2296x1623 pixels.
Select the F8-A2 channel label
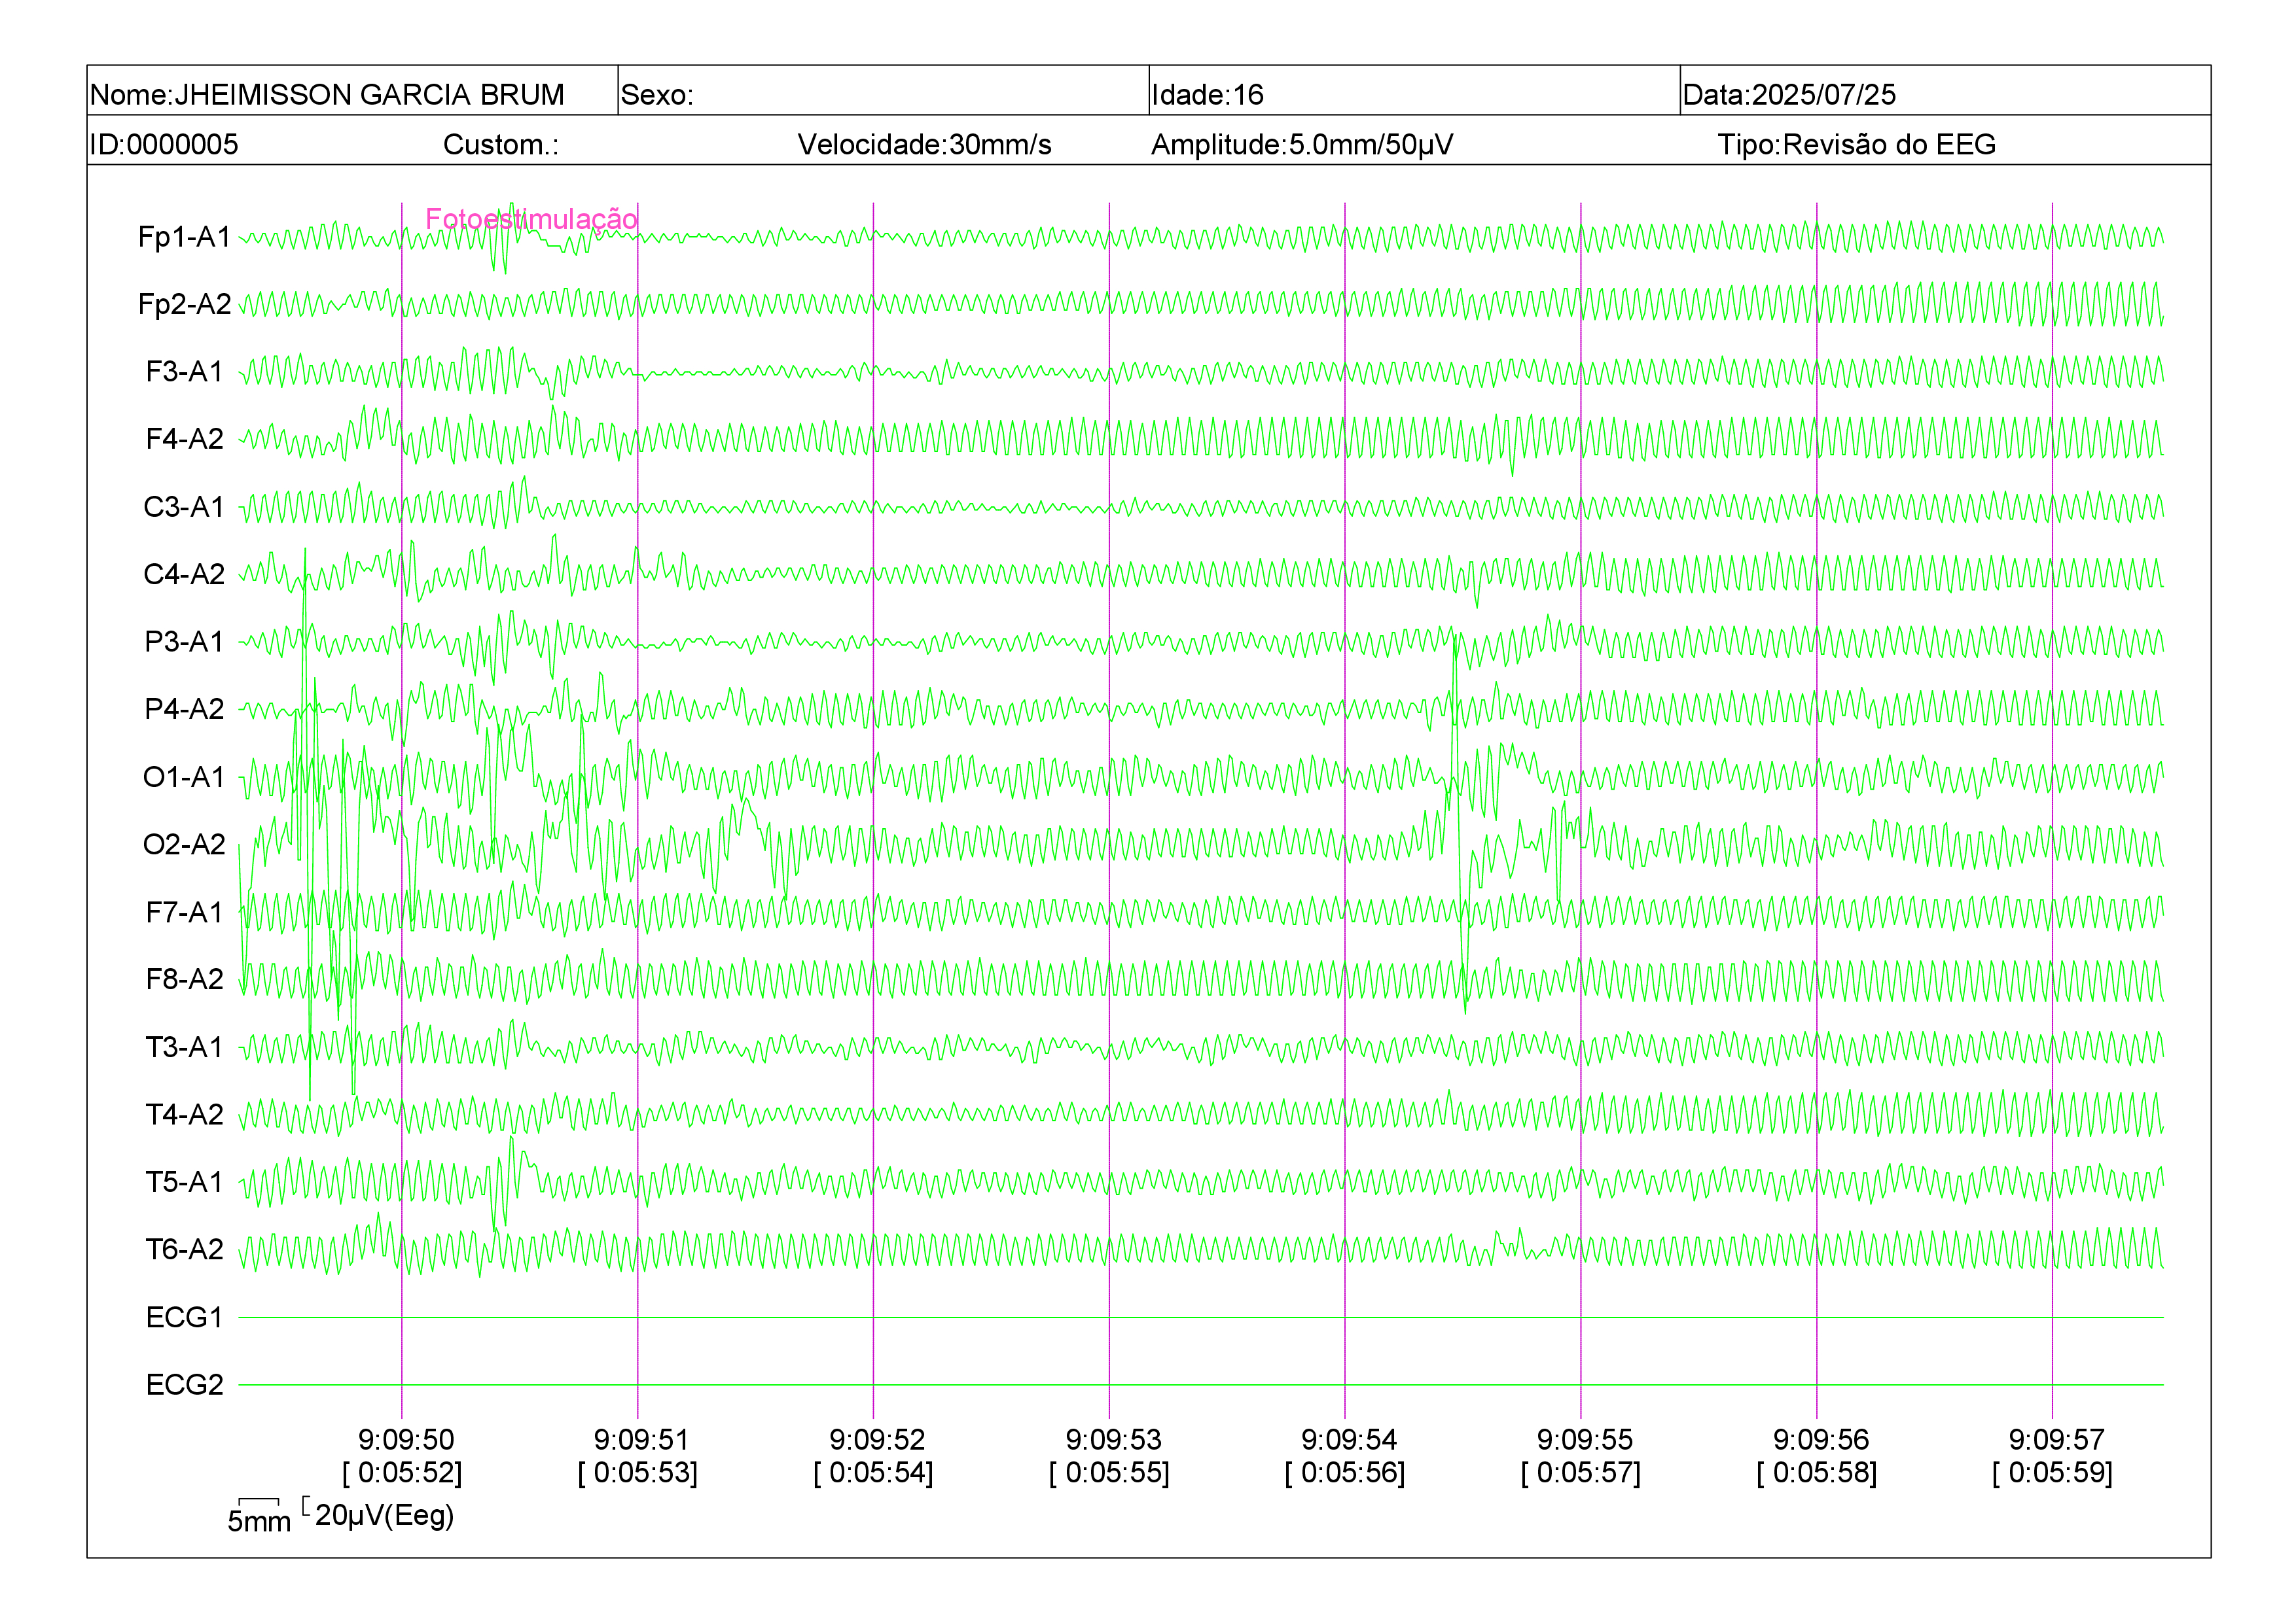click(x=184, y=979)
